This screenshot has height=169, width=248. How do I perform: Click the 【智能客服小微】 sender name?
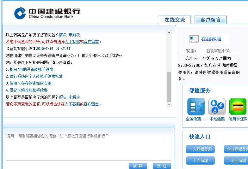coord(21,49)
